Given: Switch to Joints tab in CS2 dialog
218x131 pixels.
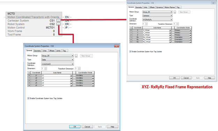Looking at the screenshot, I should [58, 51].
